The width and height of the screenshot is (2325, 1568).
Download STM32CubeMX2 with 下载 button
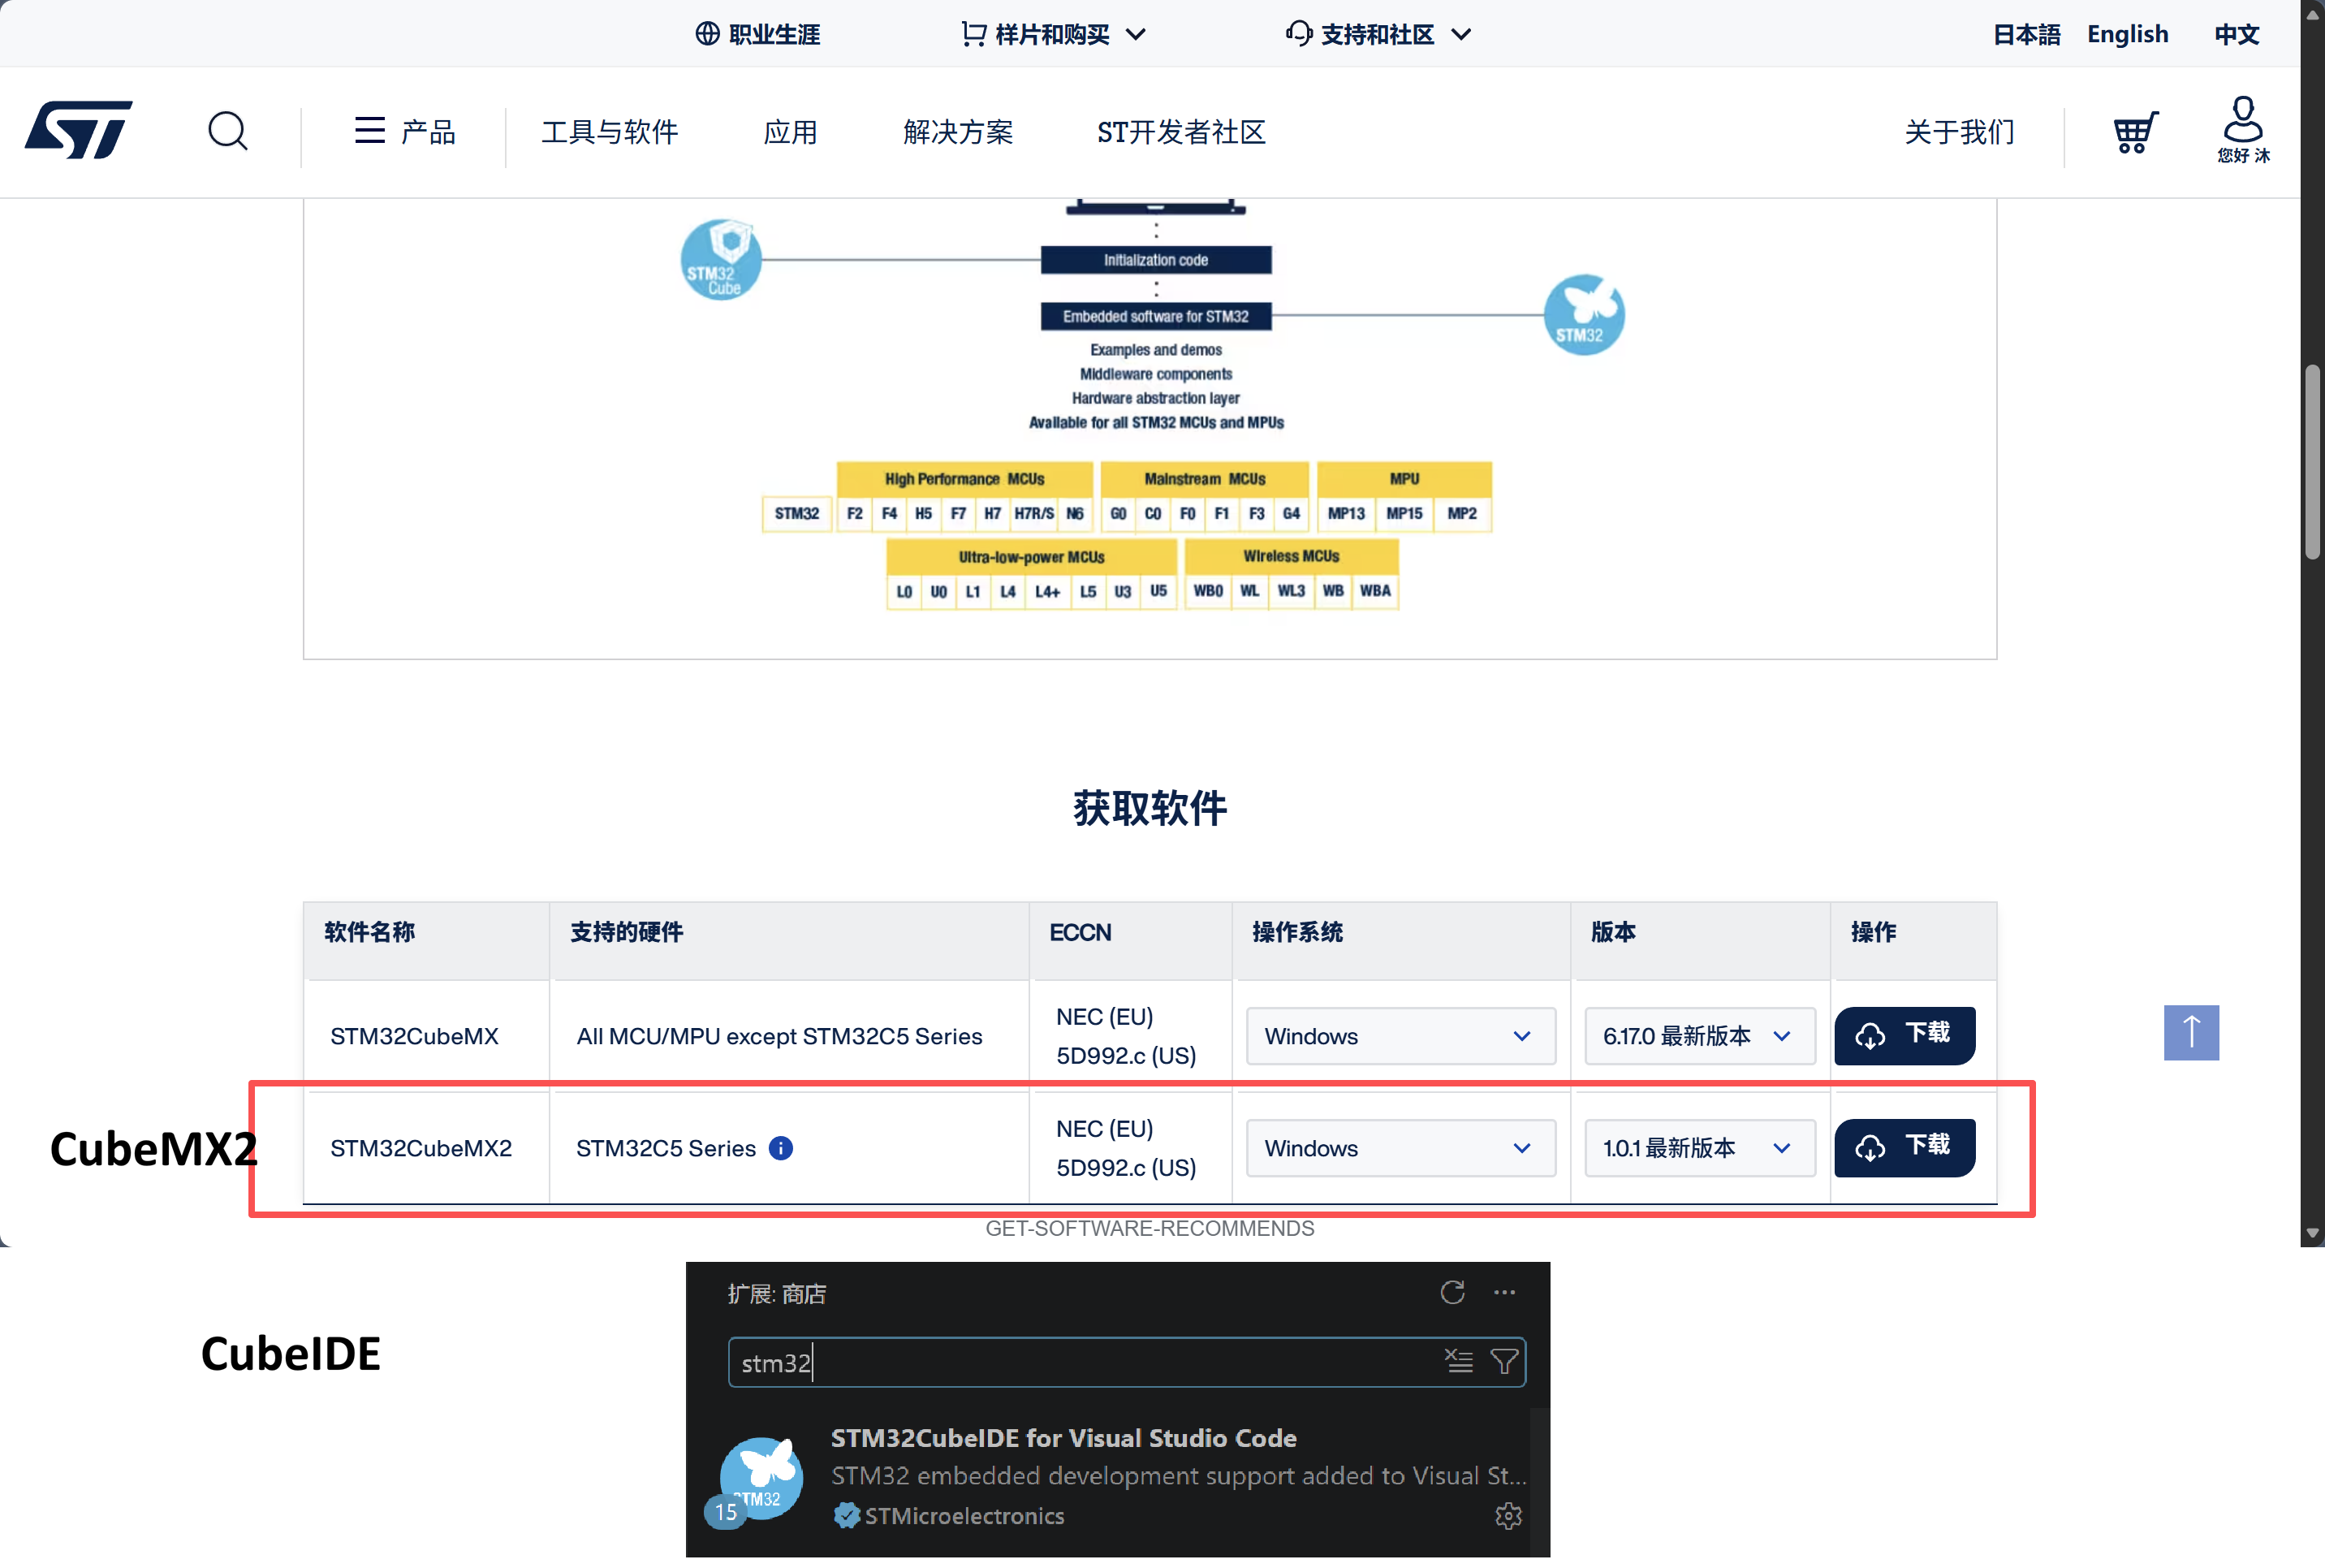(x=1904, y=1147)
